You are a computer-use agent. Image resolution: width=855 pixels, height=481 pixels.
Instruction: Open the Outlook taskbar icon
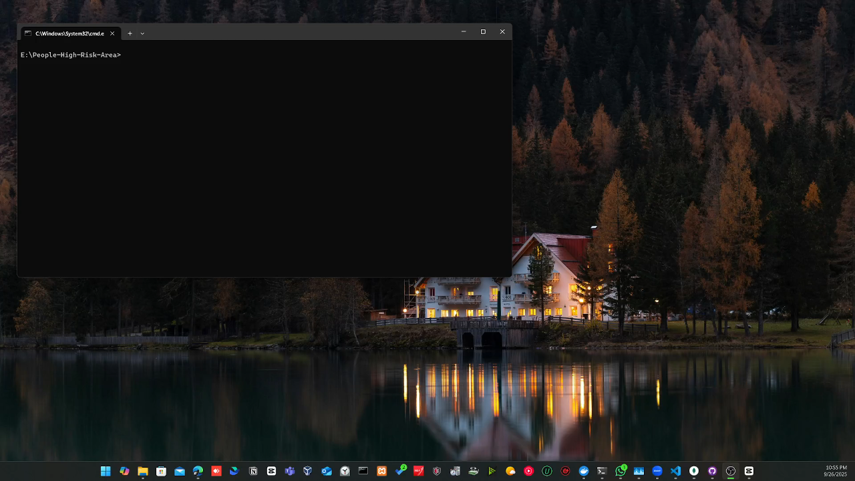tap(326, 471)
